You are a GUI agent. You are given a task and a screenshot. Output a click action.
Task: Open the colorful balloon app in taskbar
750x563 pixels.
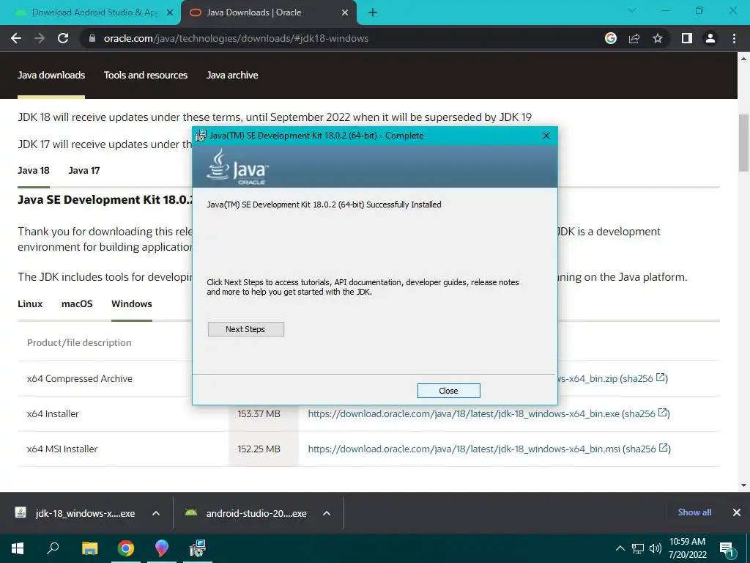point(162,548)
